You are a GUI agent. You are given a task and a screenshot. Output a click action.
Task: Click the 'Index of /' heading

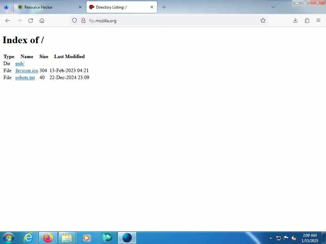23,40
